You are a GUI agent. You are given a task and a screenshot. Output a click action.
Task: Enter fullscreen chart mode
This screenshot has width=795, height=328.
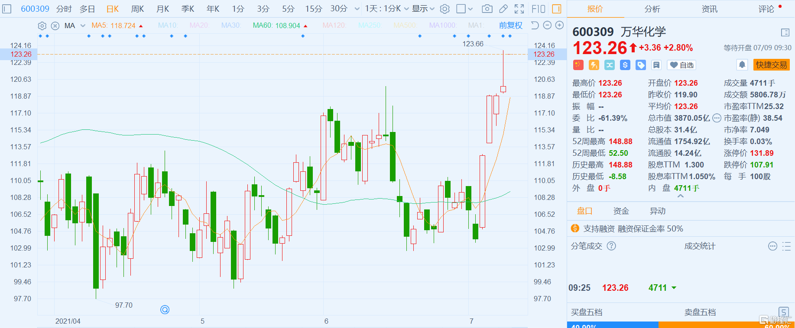point(519,9)
